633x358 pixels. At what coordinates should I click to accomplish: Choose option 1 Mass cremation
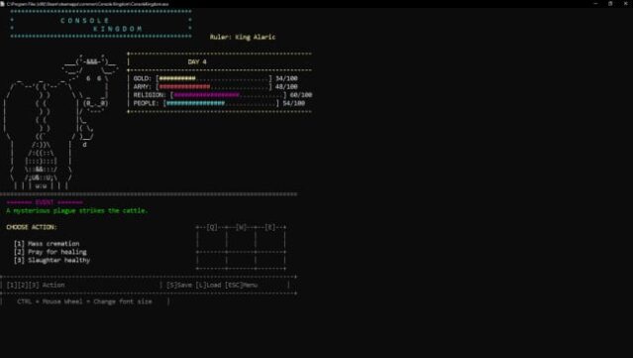[x=47, y=244]
